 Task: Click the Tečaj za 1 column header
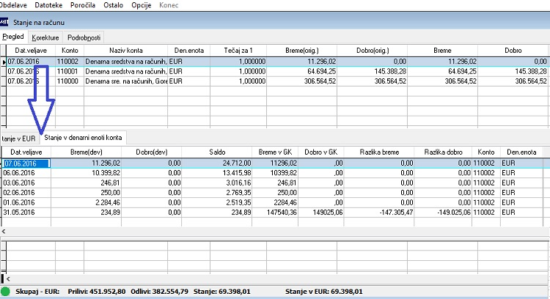(x=238, y=51)
